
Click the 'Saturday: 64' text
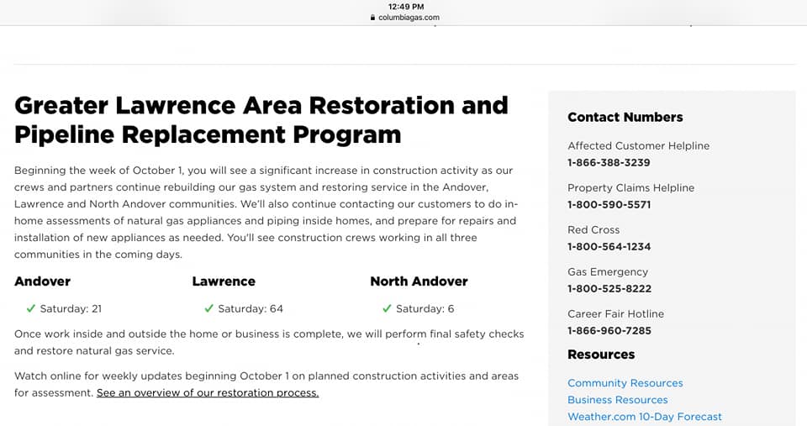(251, 308)
